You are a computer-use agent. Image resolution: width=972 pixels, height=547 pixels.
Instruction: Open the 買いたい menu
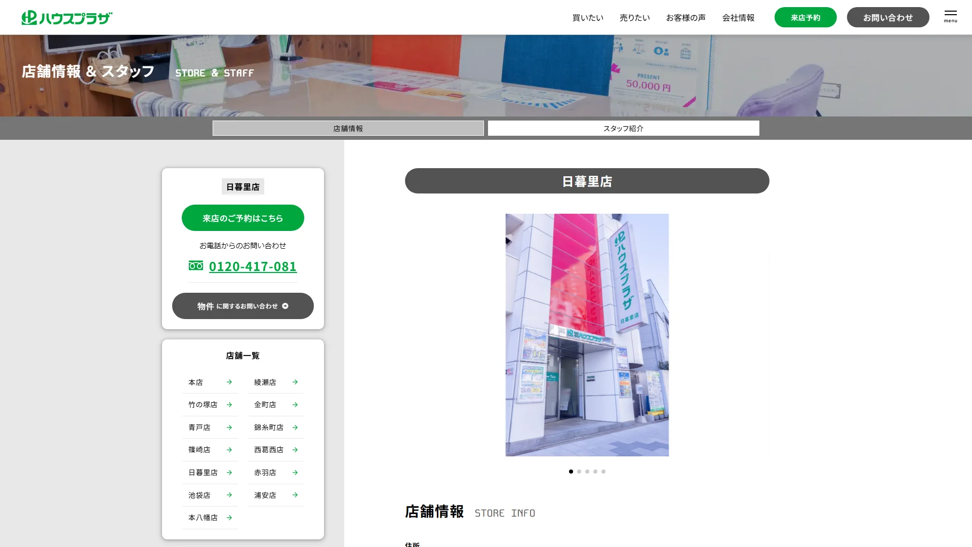point(588,18)
